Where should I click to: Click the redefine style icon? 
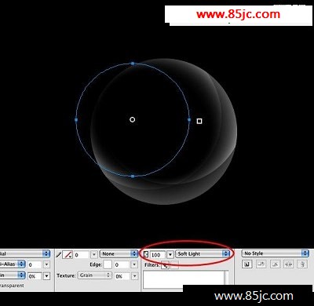click(x=261, y=264)
